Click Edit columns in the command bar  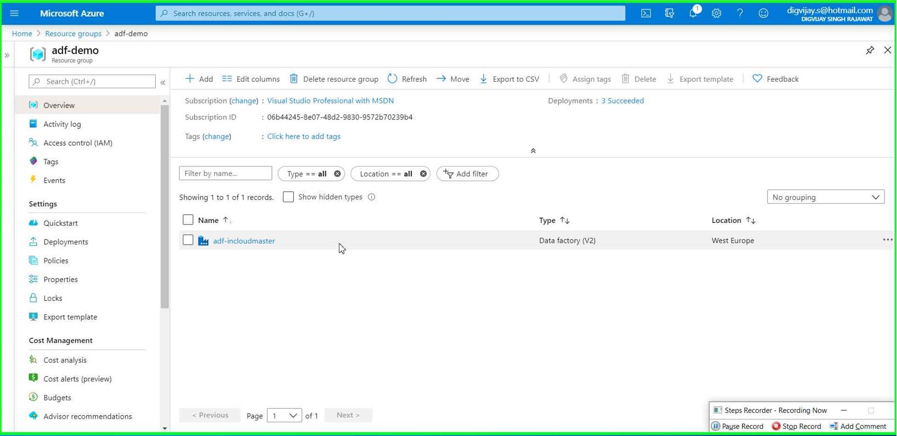pos(251,79)
